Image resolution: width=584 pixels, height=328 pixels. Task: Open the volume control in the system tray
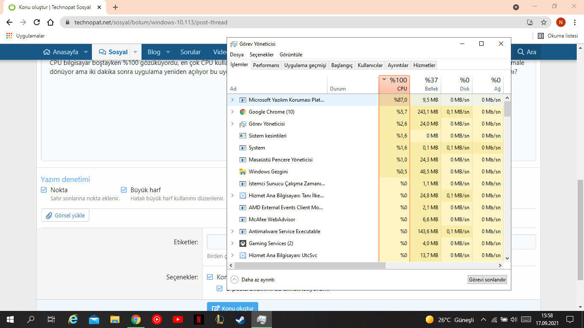click(x=514, y=319)
